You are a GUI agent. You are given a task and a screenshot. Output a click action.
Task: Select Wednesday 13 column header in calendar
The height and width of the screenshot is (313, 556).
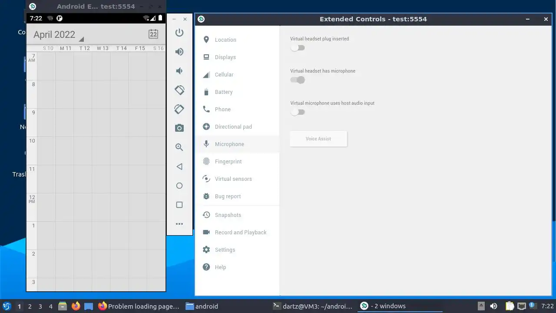103,48
